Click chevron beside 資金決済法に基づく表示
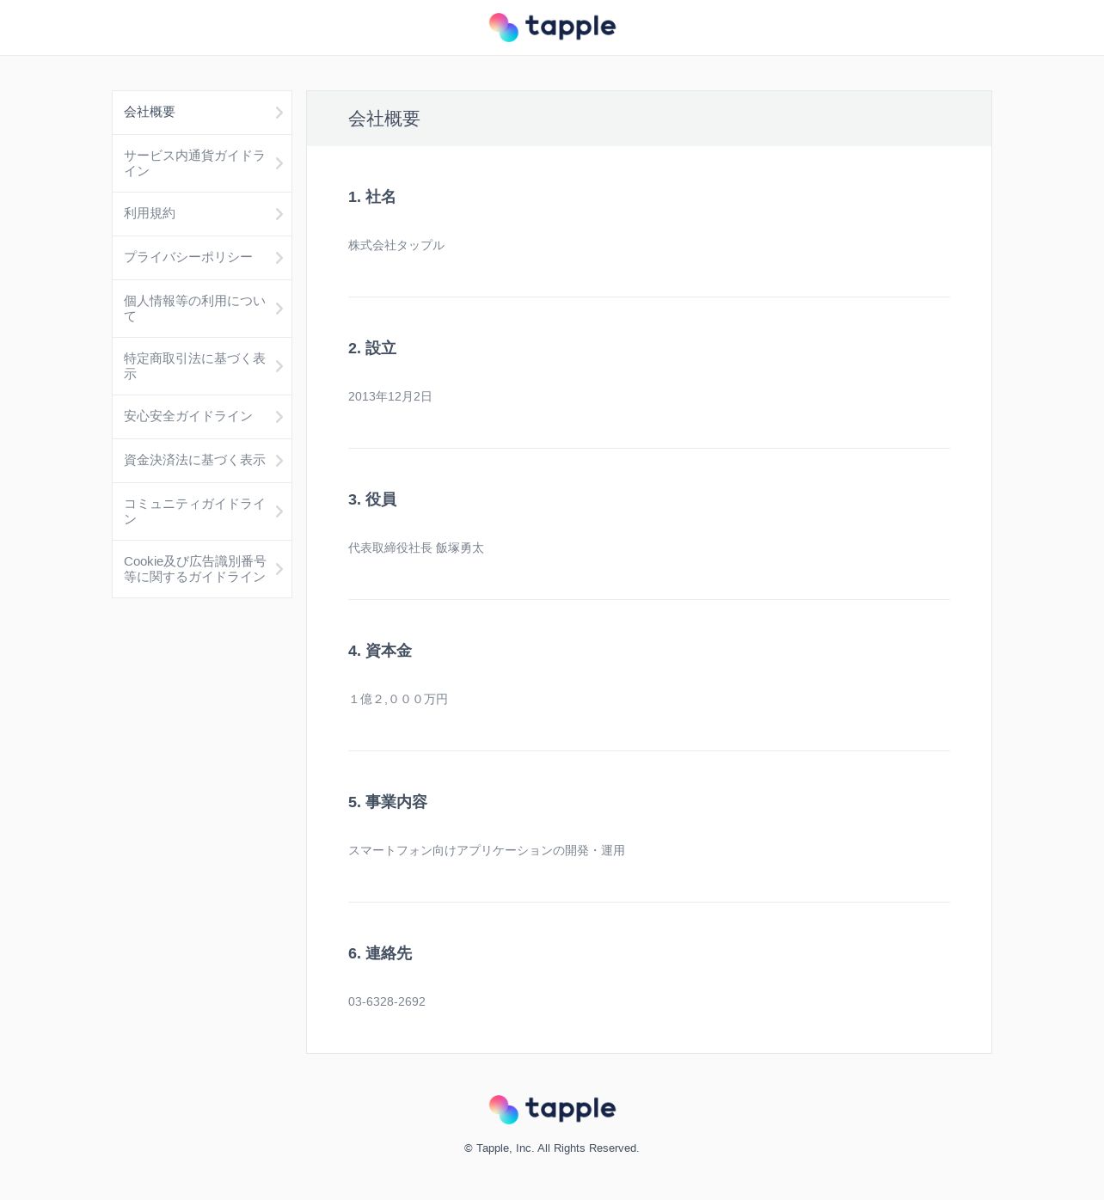Image resolution: width=1104 pixels, height=1200 pixels. (x=279, y=461)
